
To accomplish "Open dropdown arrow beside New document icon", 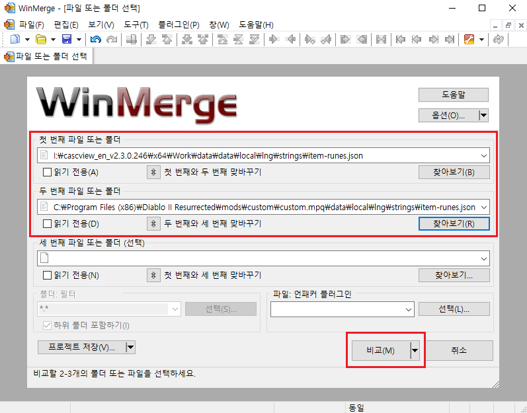I will [27, 40].
